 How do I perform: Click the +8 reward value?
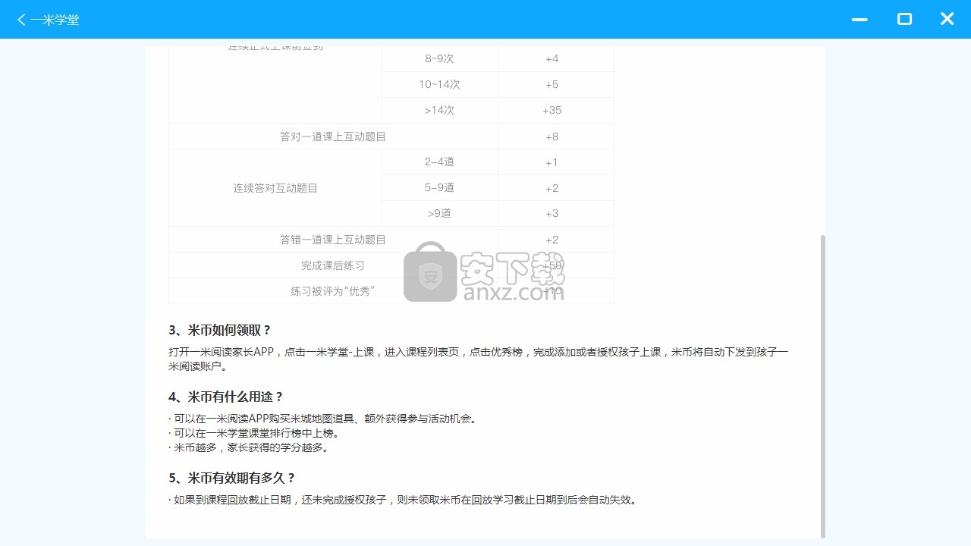click(551, 136)
